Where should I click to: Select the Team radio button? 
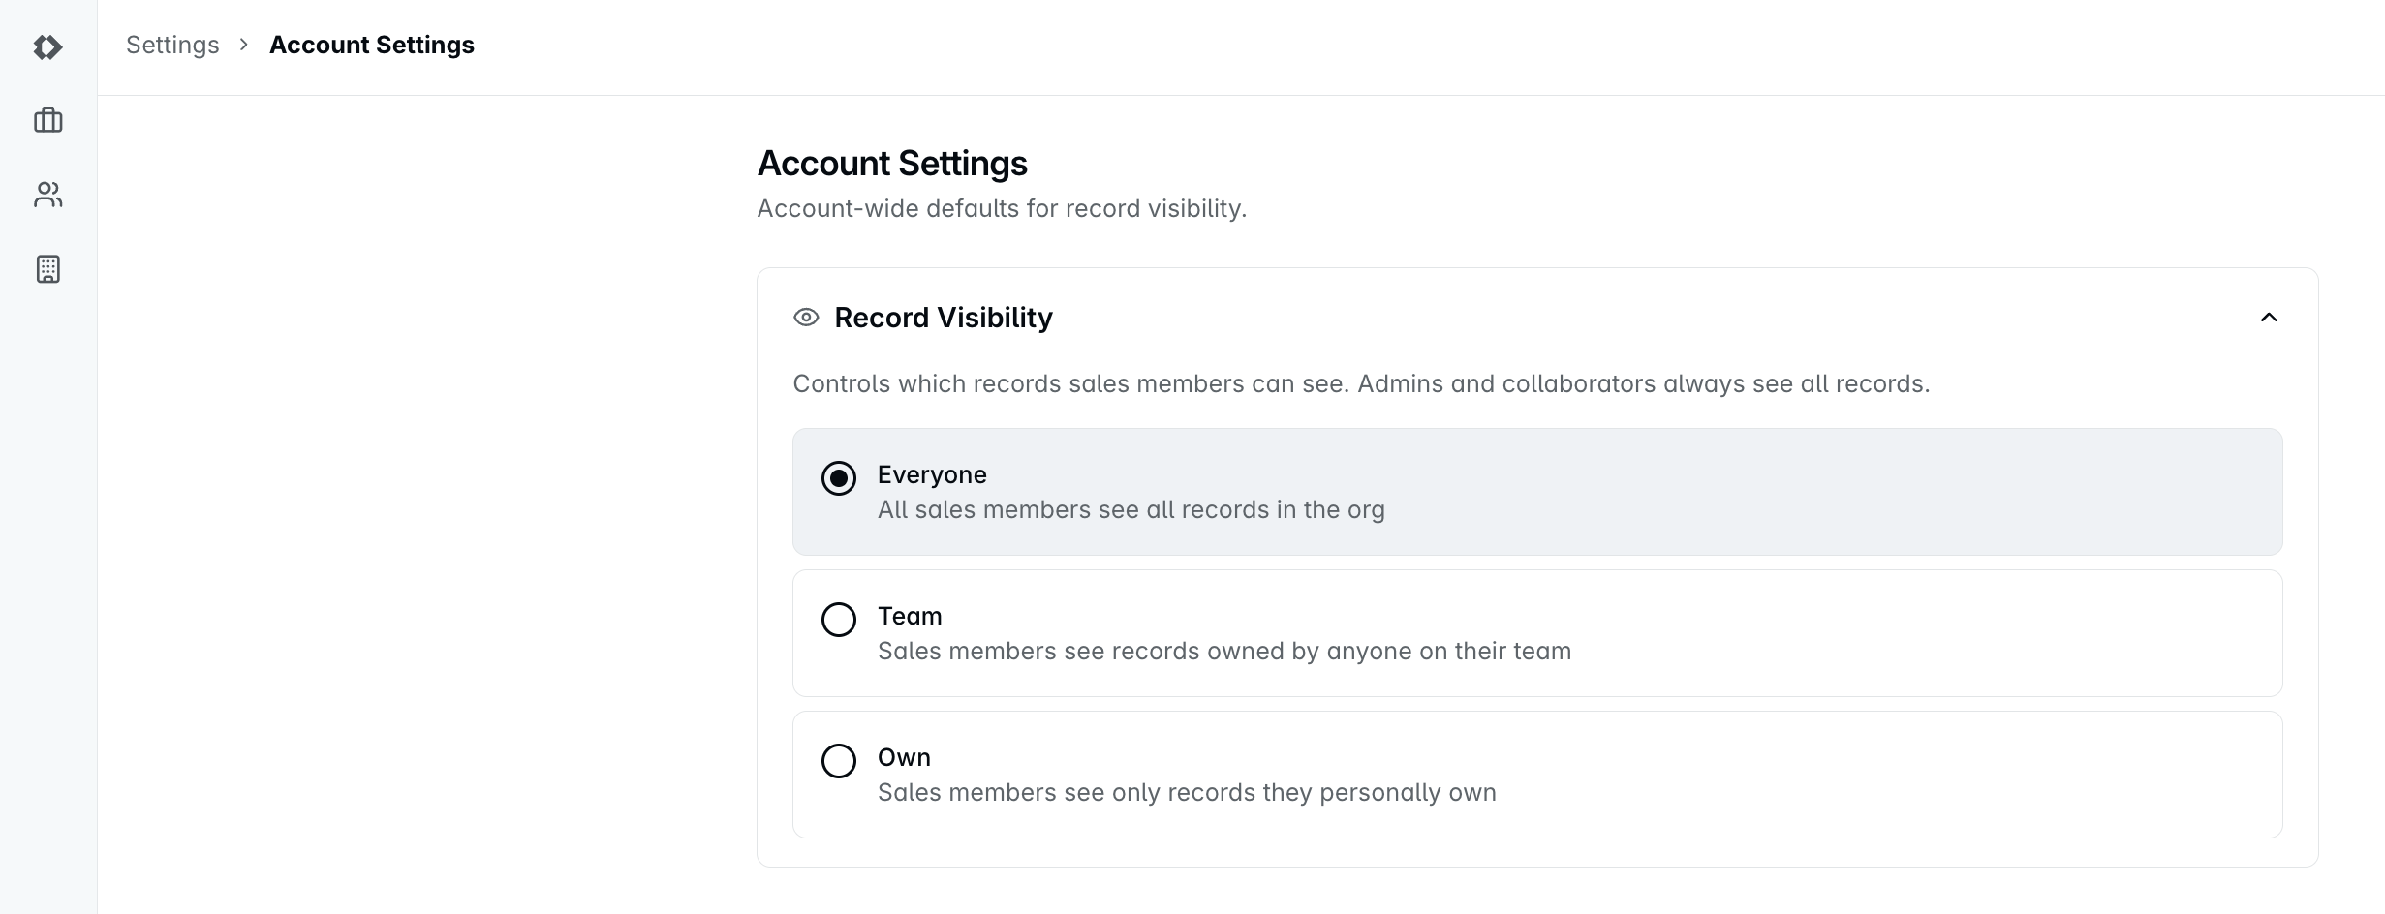pyautogui.click(x=839, y=620)
